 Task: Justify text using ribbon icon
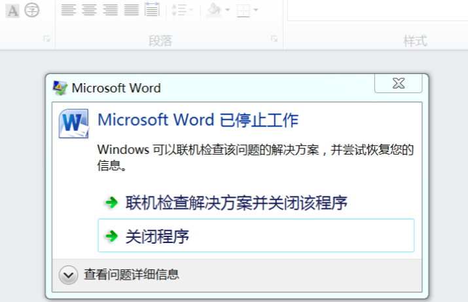pos(132,10)
